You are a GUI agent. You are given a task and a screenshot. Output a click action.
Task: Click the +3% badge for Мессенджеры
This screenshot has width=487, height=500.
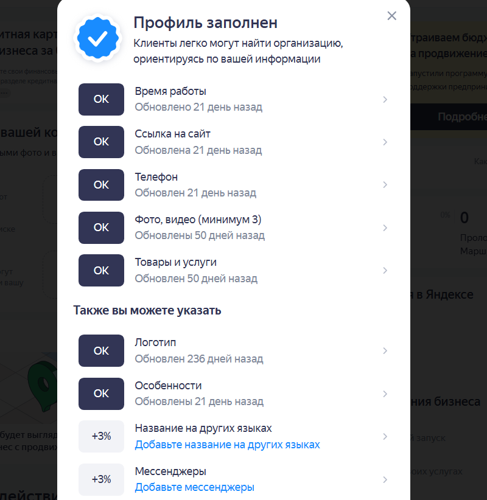[x=101, y=479]
